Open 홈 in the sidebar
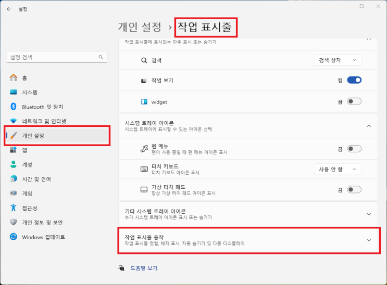The image size is (387, 285). point(57,77)
